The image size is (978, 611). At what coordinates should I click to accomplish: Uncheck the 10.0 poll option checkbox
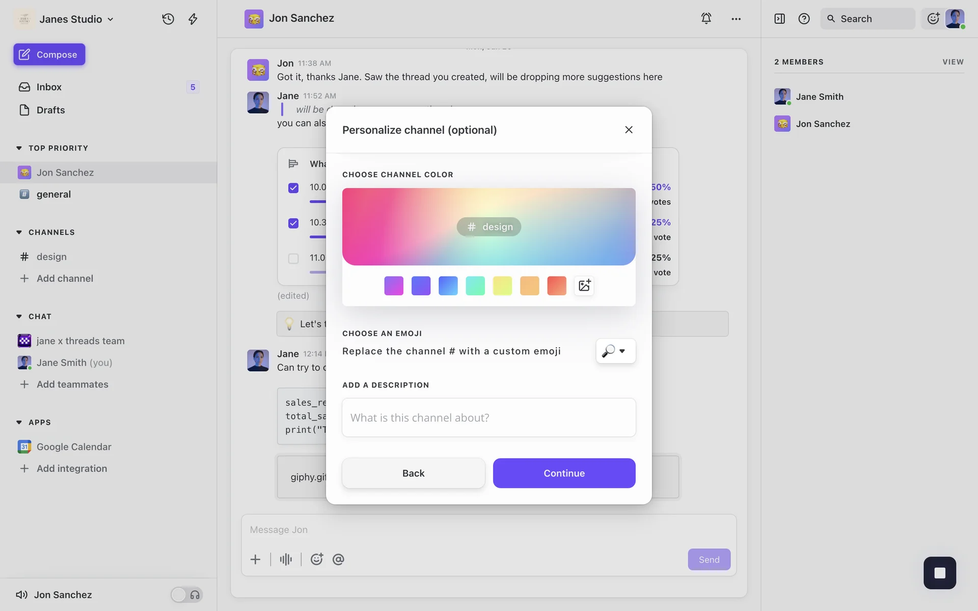click(x=293, y=188)
